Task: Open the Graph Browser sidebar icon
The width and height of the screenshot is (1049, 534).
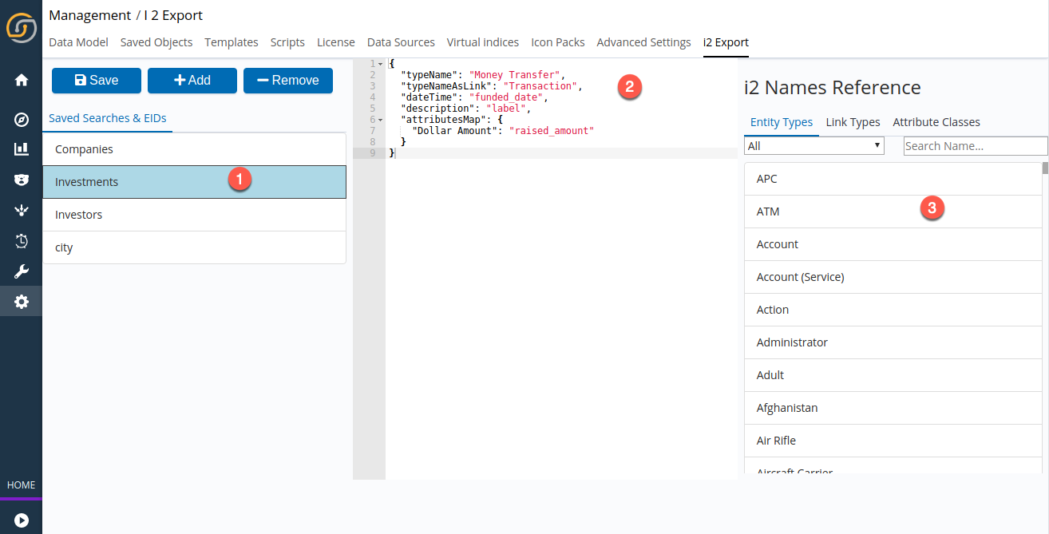Action: (x=21, y=210)
